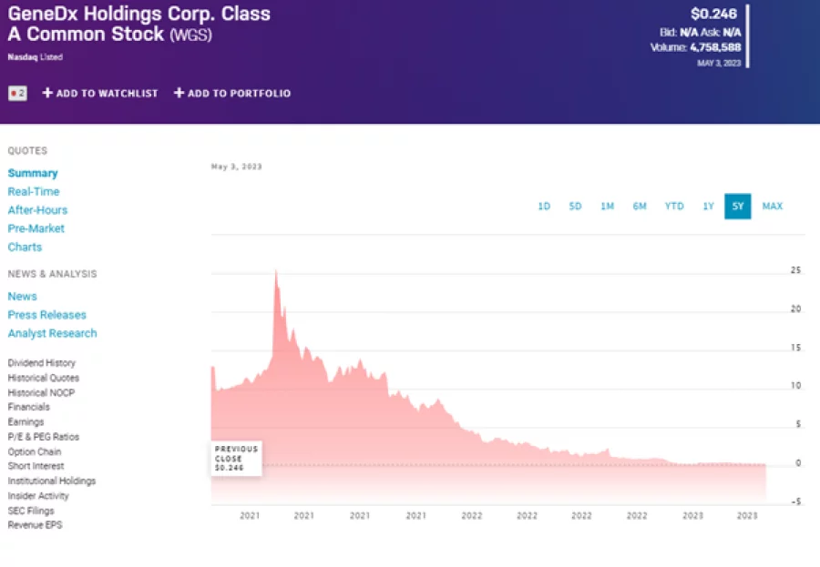820x567 pixels.
Task: Select the 5D chart timeframe
Action: pos(575,207)
